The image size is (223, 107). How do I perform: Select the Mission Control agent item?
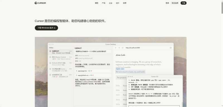coord(60,58)
